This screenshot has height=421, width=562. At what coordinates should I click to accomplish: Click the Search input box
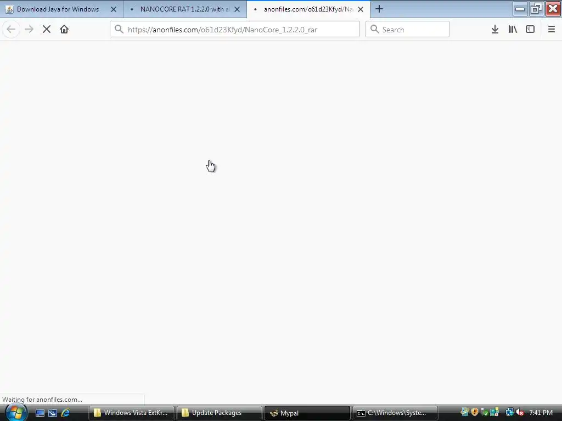click(407, 30)
